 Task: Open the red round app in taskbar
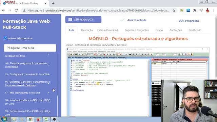pyautogui.click(x=38, y=119)
